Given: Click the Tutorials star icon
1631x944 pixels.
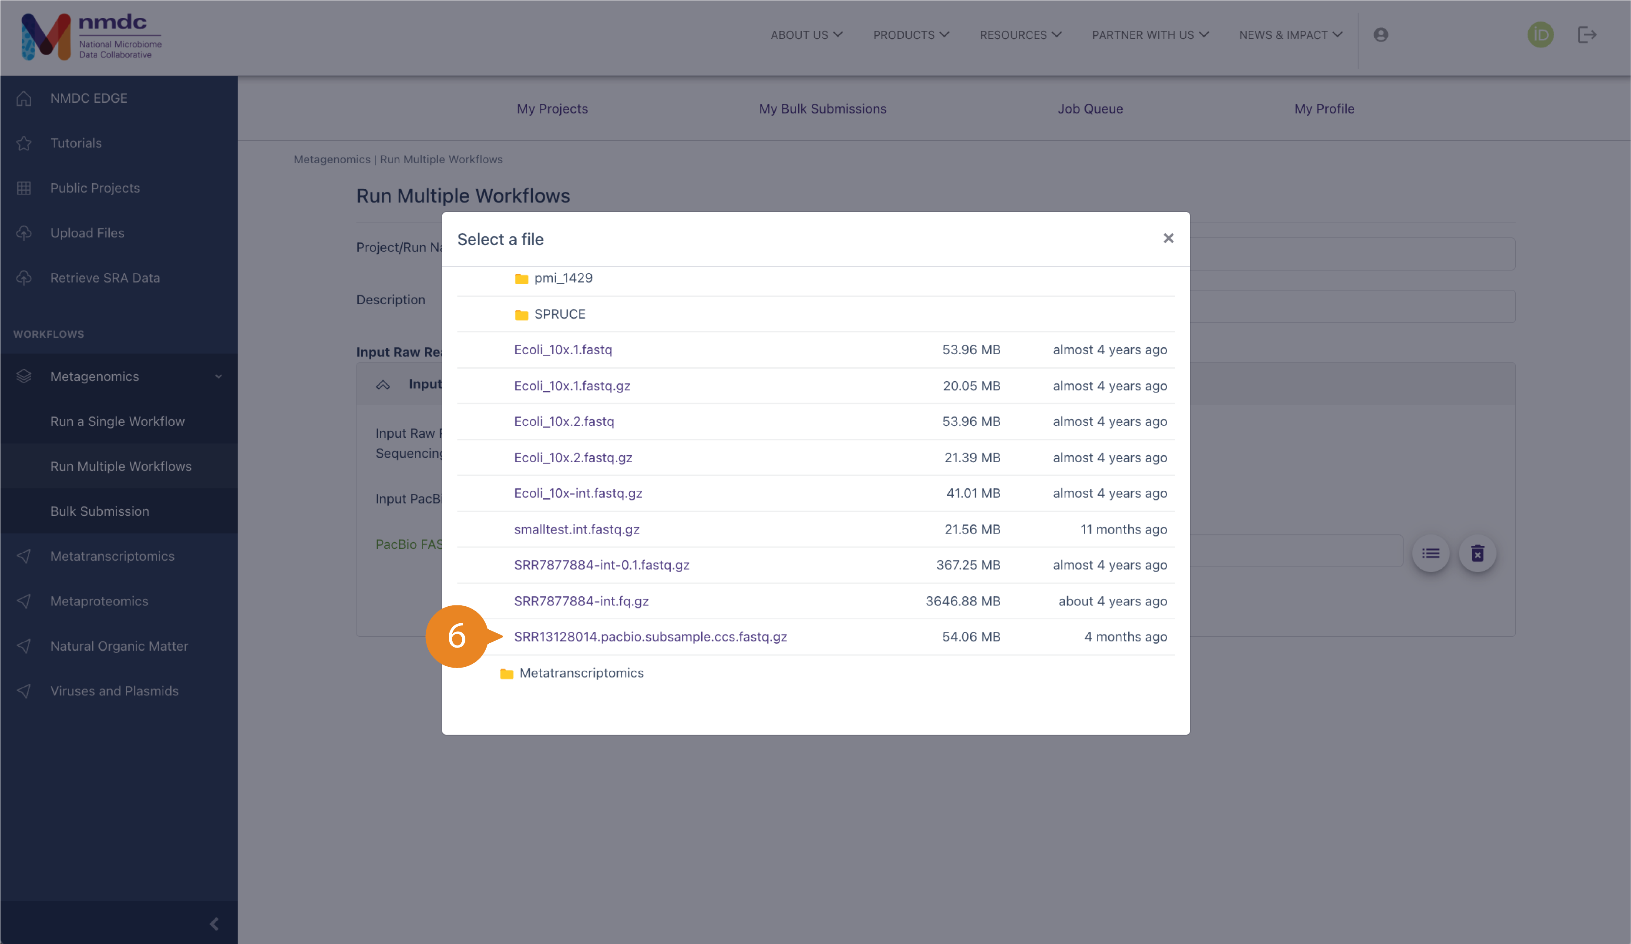Looking at the screenshot, I should pyautogui.click(x=24, y=143).
